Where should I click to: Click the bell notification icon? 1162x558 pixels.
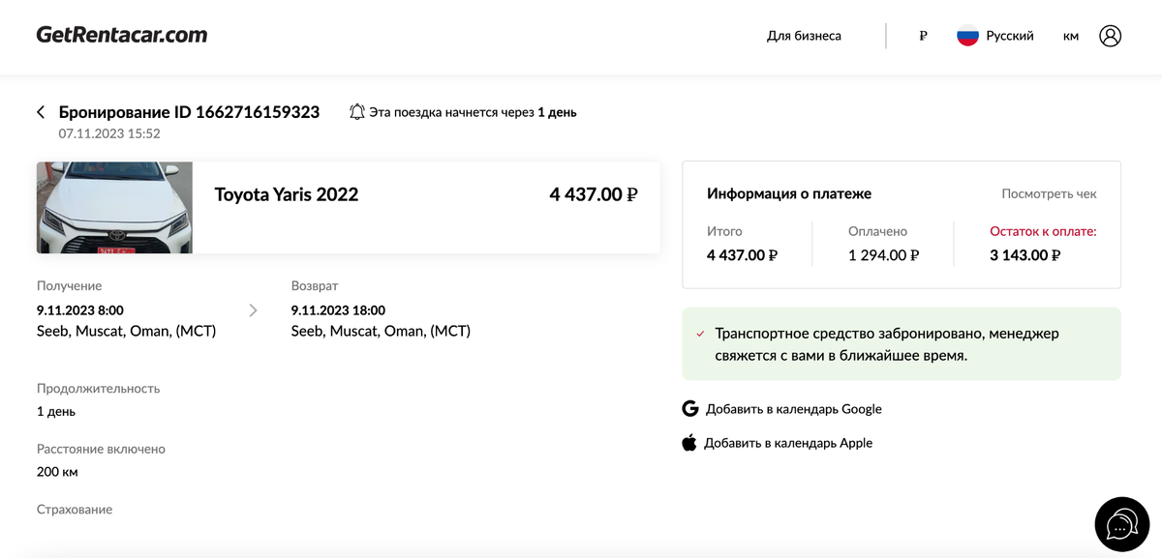[357, 112]
